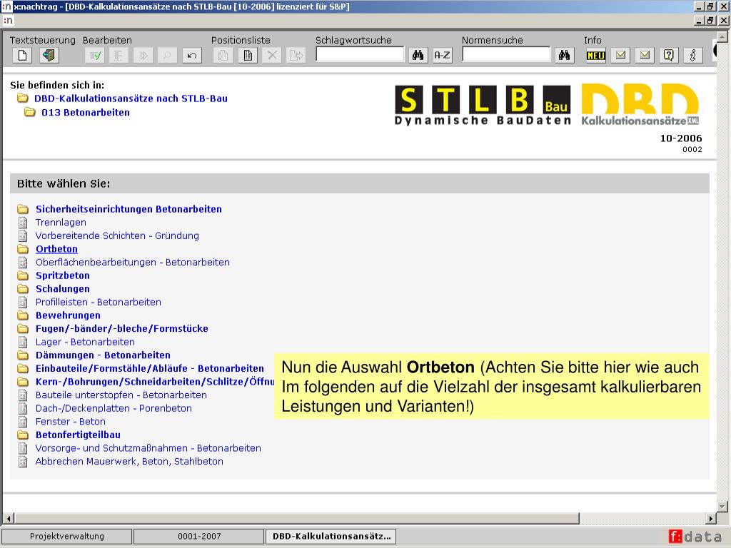Click the new document icon under Textsteuerung
Viewport: 731px width, 548px height.
click(22, 56)
